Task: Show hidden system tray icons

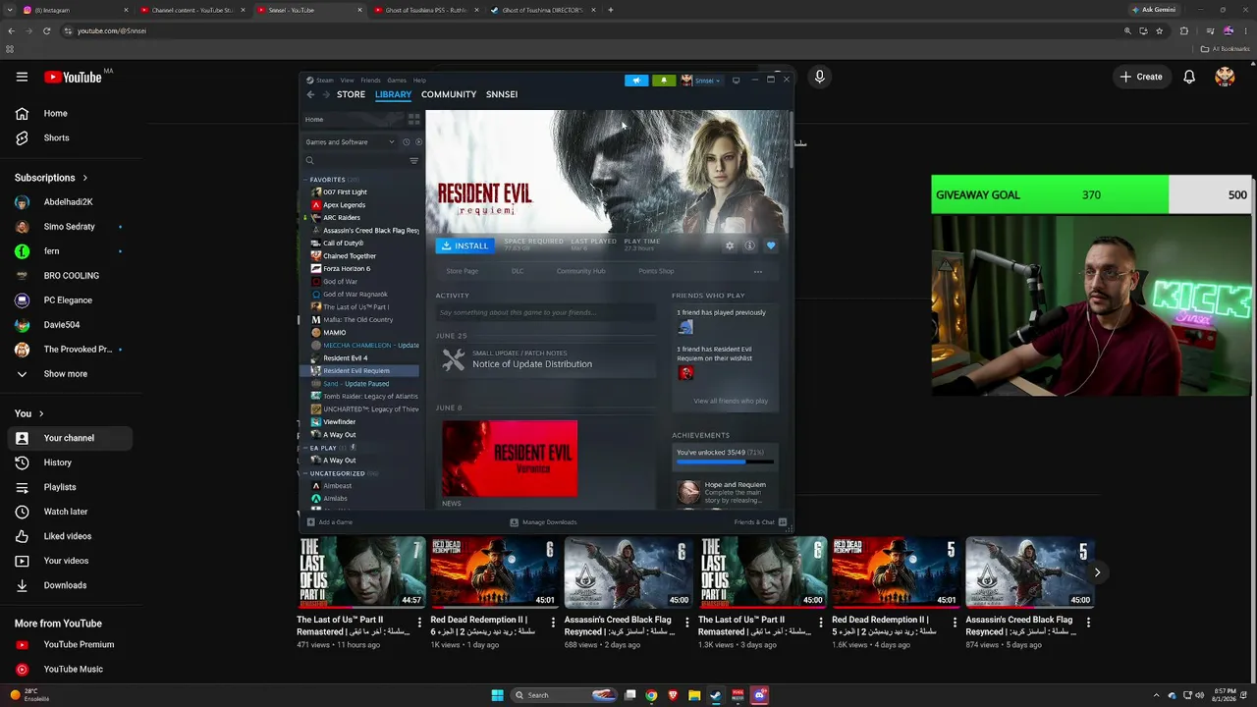Action: click(1158, 695)
